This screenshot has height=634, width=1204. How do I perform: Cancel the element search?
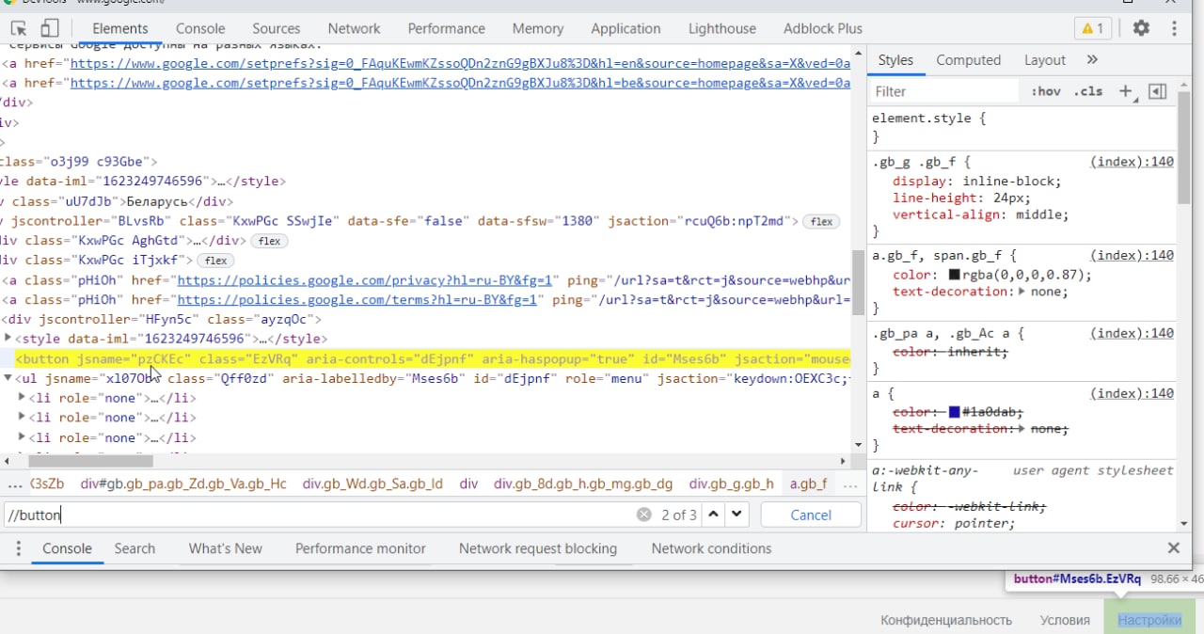[x=811, y=515]
